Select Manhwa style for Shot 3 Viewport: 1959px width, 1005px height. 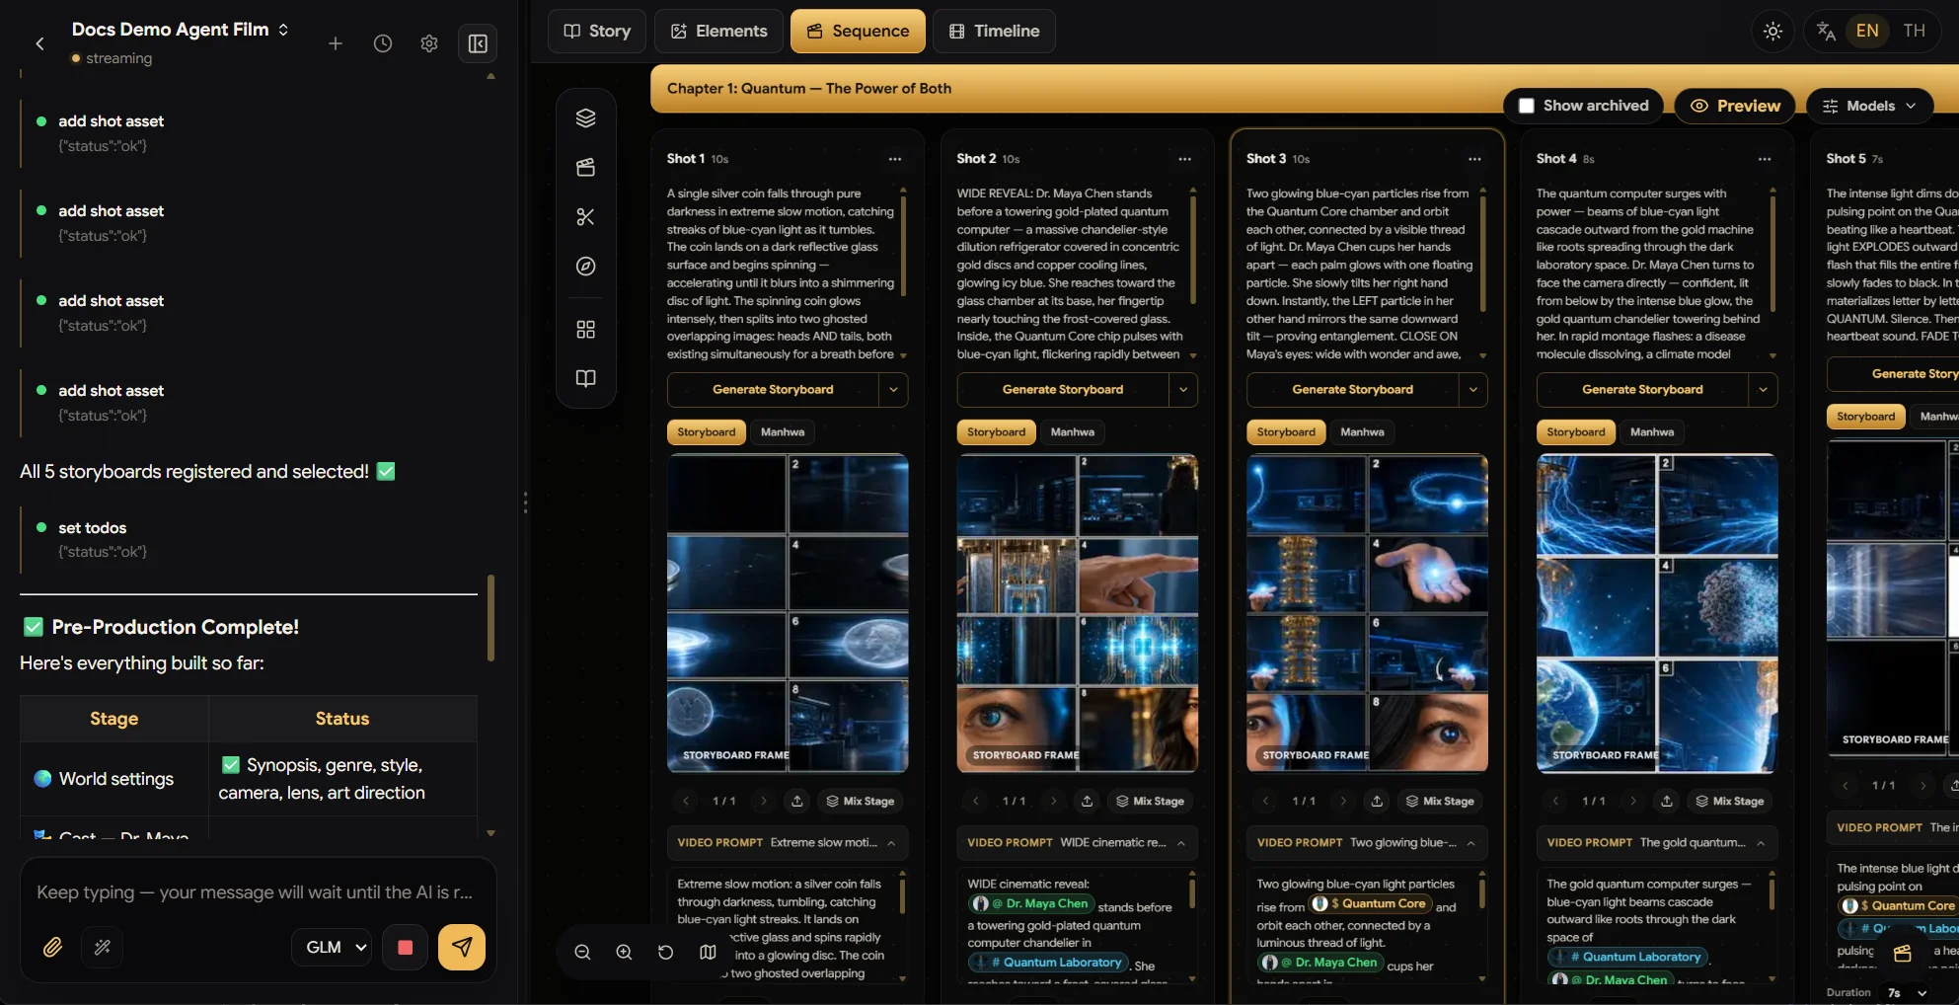[x=1362, y=432]
